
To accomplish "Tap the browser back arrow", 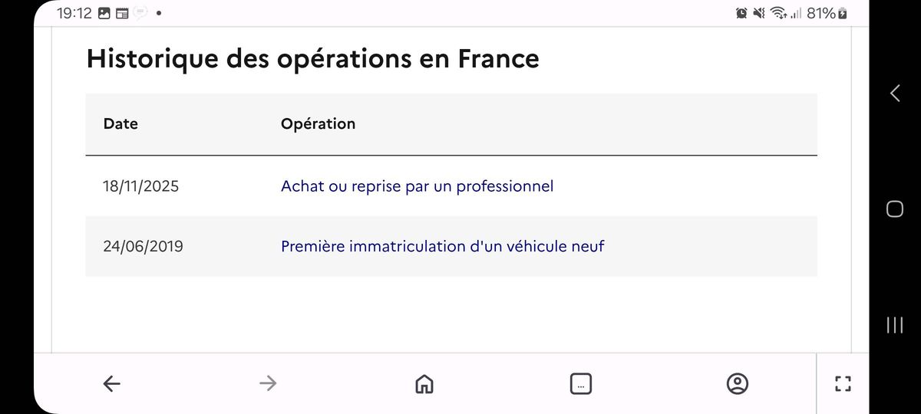I will [x=112, y=383].
